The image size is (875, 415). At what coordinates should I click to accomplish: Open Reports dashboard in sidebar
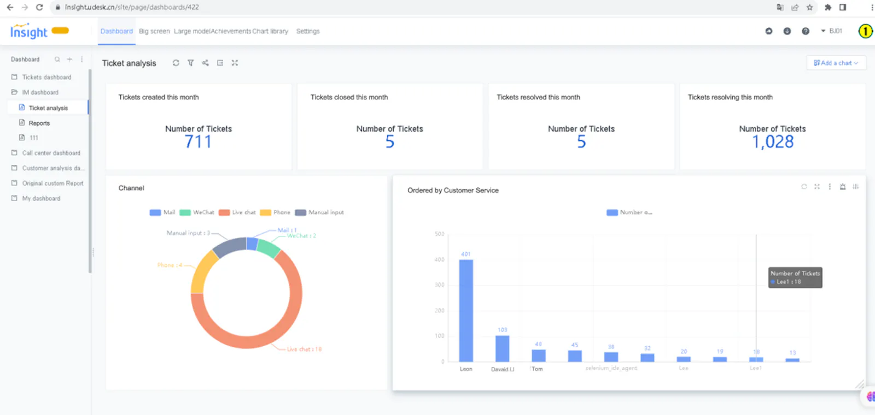39,123
